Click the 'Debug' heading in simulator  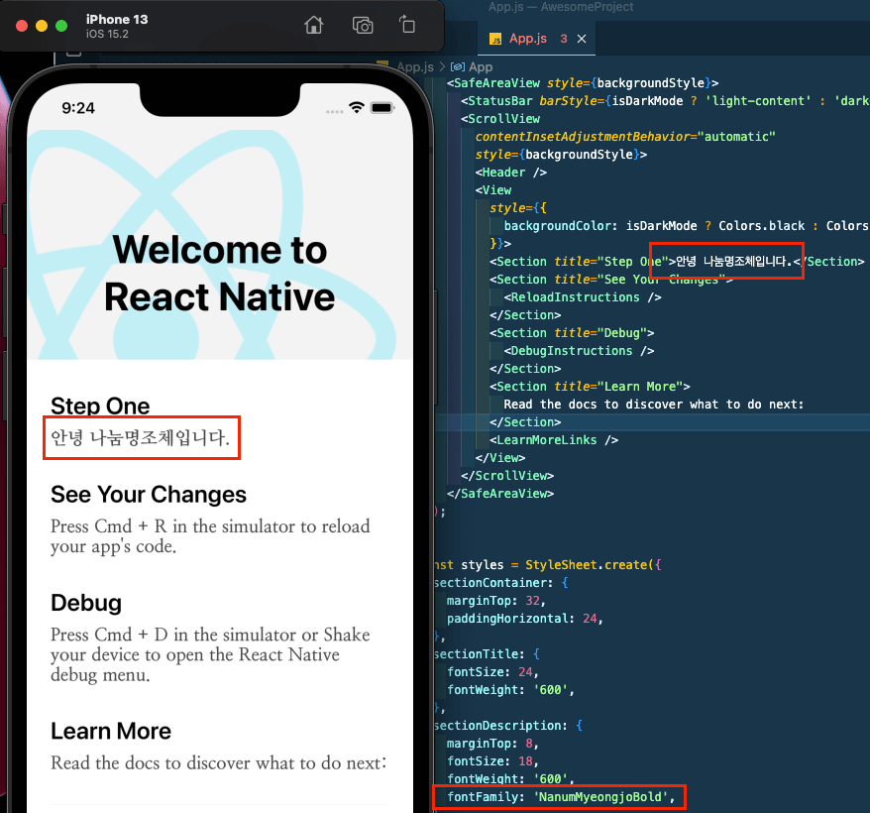86,603
